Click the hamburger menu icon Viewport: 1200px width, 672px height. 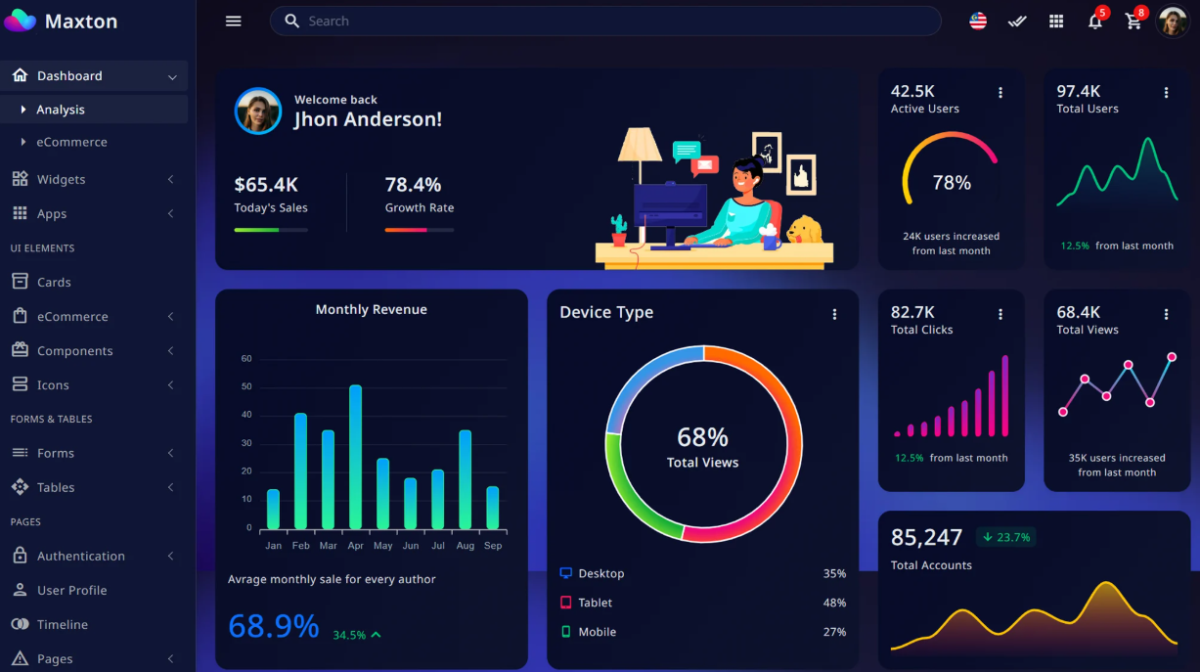(233, 21)
